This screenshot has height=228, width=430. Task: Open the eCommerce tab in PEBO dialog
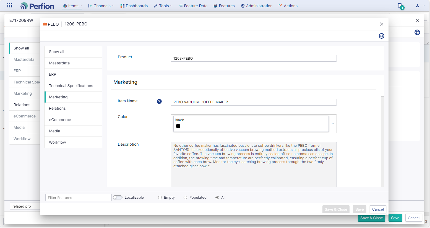tap(73, 120)
